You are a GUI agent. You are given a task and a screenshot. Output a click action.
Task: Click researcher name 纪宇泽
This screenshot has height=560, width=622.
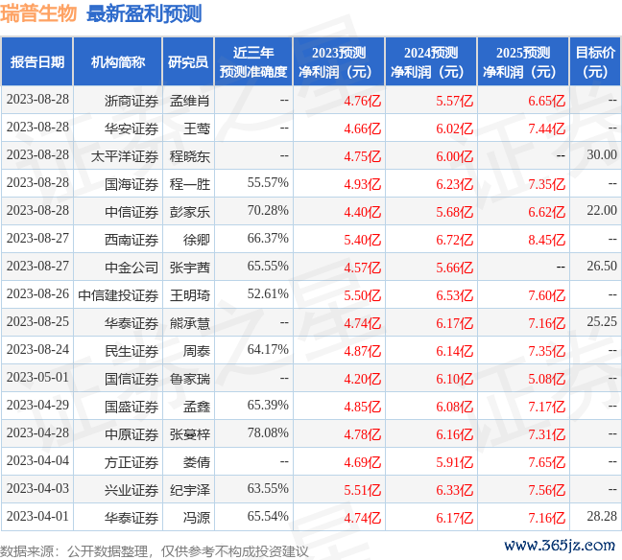[x=190, y=490]
